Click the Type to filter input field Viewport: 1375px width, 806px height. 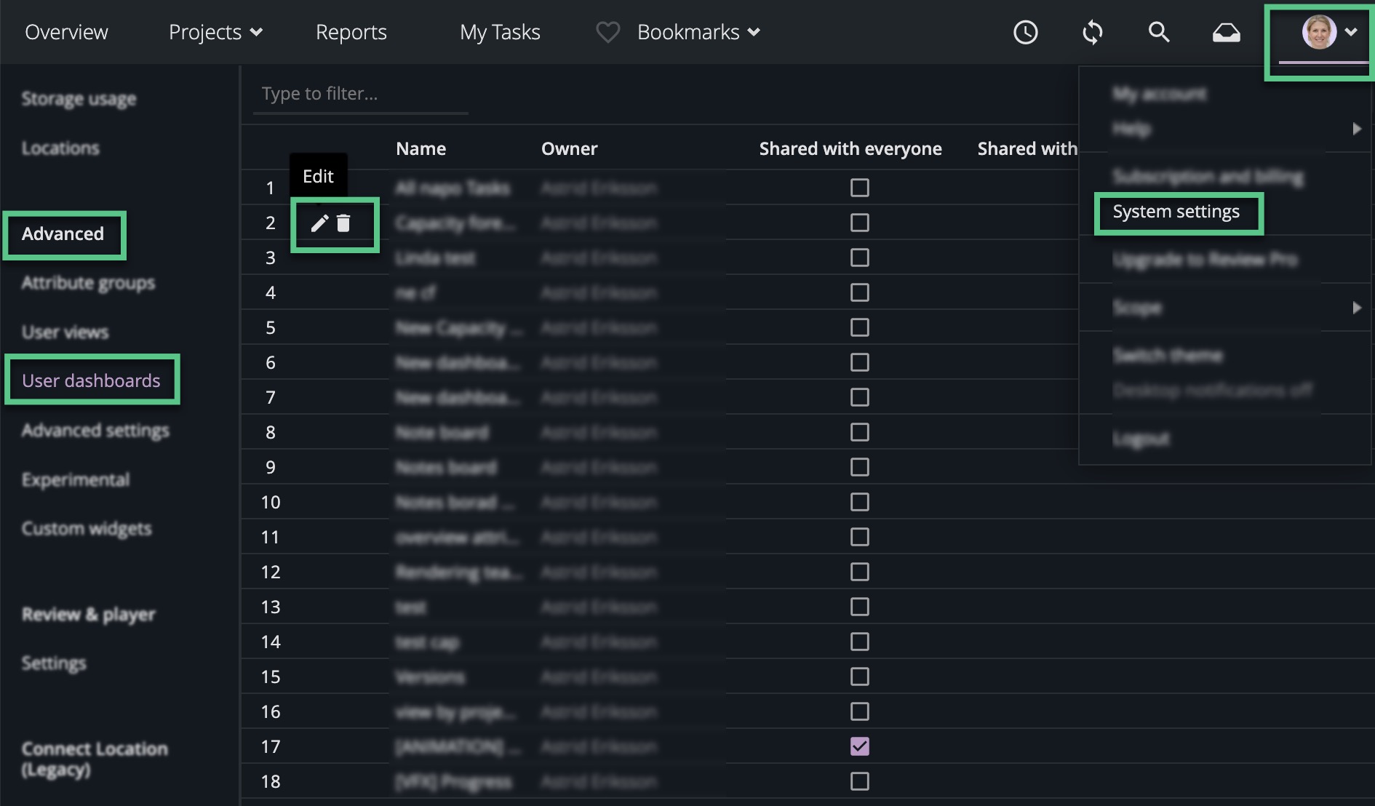360,93
